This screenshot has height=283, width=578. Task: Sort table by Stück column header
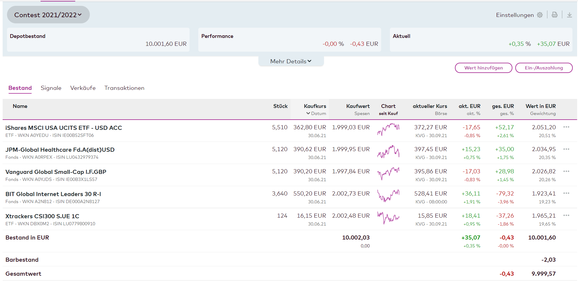tap(280, 106)
